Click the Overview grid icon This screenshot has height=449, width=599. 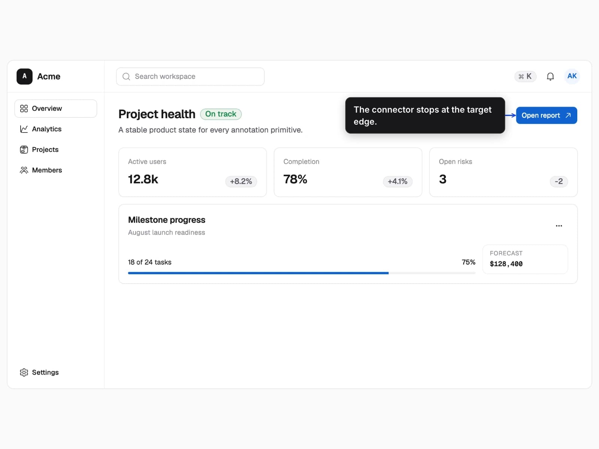(24, 109)
